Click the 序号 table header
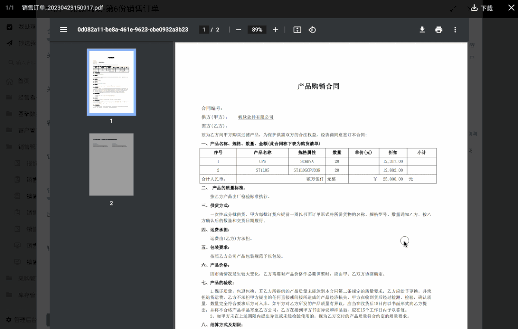Viewport: 518px width, 329px height. pyautogui.click(x=218, y=152)
